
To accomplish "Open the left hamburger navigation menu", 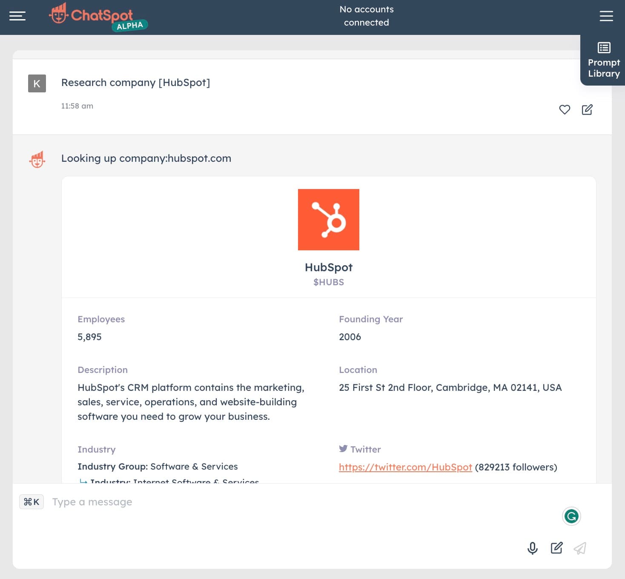I will [x=17, y=16].
